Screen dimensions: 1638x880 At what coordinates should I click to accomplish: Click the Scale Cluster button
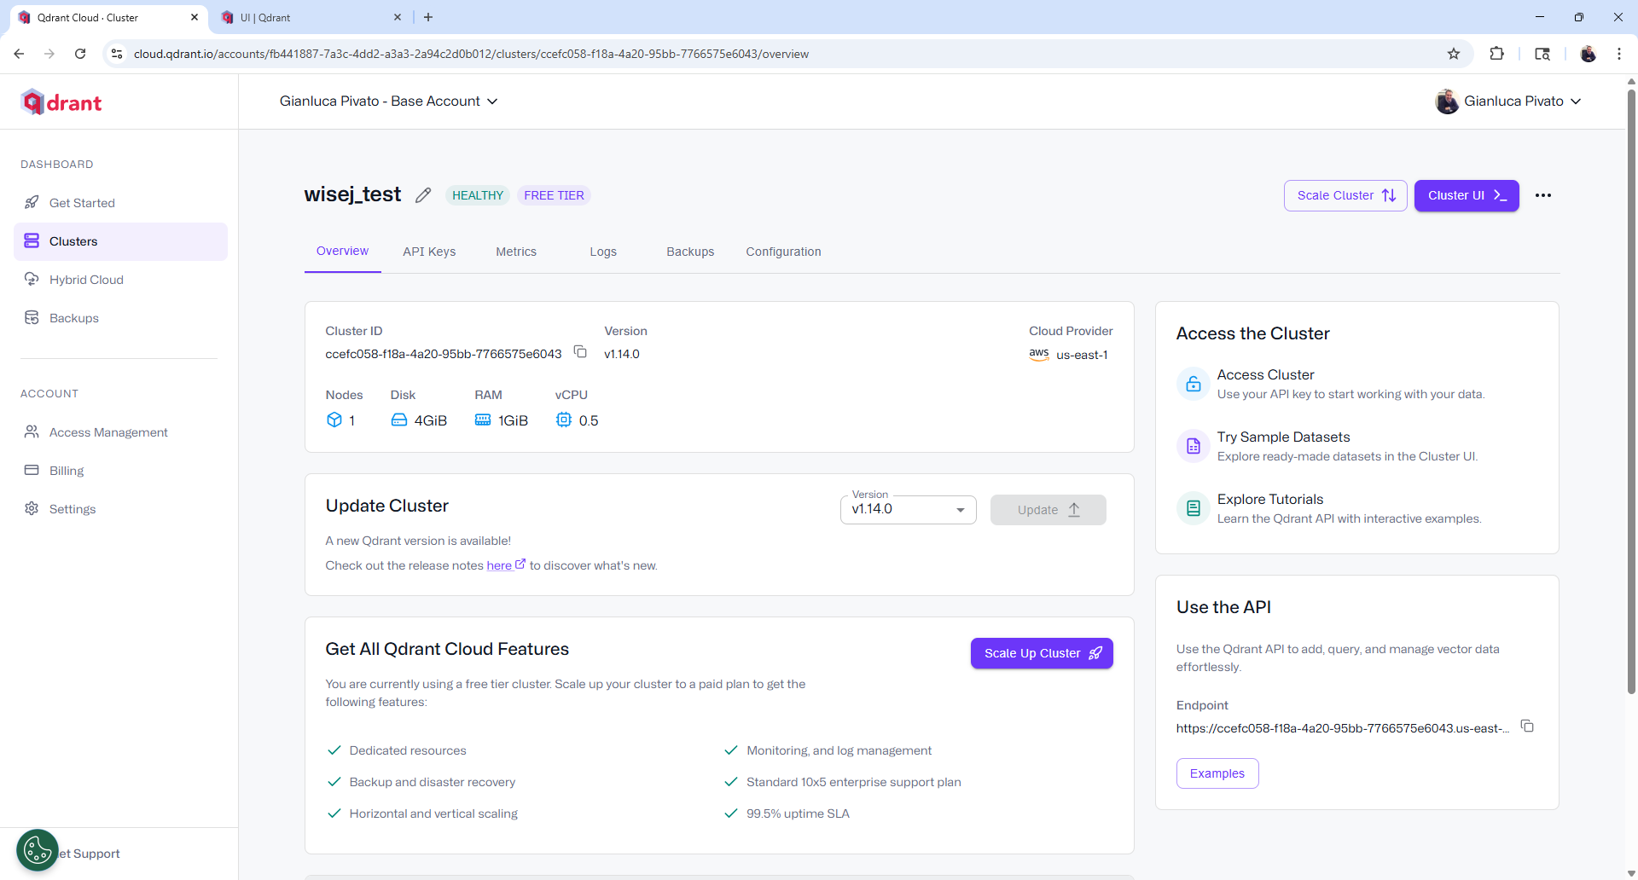click(1345, 195)
